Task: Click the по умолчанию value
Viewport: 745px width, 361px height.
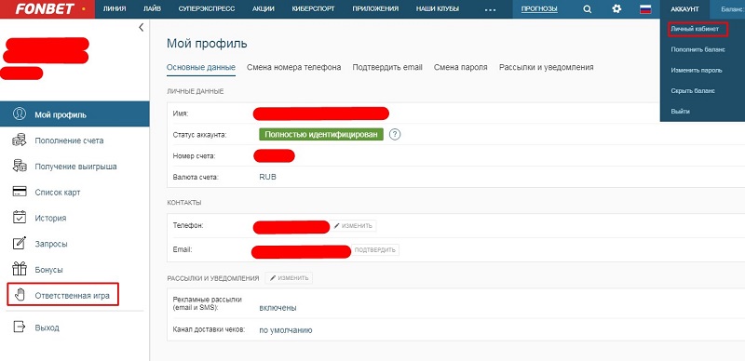Action: [x=286, y=330]
